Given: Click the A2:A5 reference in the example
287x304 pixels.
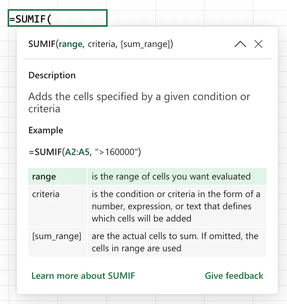Looking at the screenshot, I should (x=77, y=152).
